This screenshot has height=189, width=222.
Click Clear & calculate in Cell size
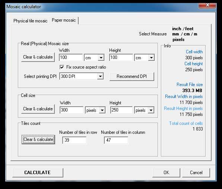pos(38,109)
